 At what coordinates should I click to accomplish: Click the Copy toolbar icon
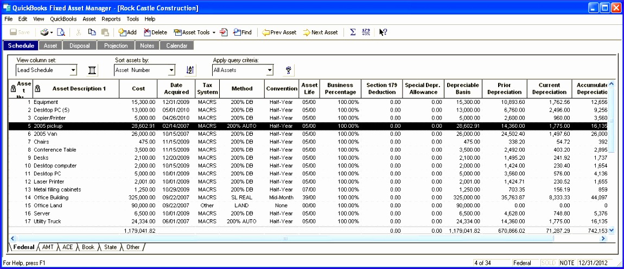click(92, 32)
